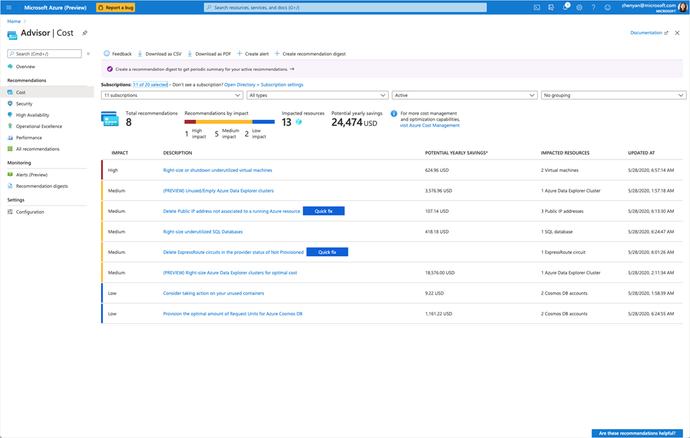Viewport: 690px width, 438px height.
Task: Click the IMPACTED RESOURCES column header
Action: [x=565, y=153]
